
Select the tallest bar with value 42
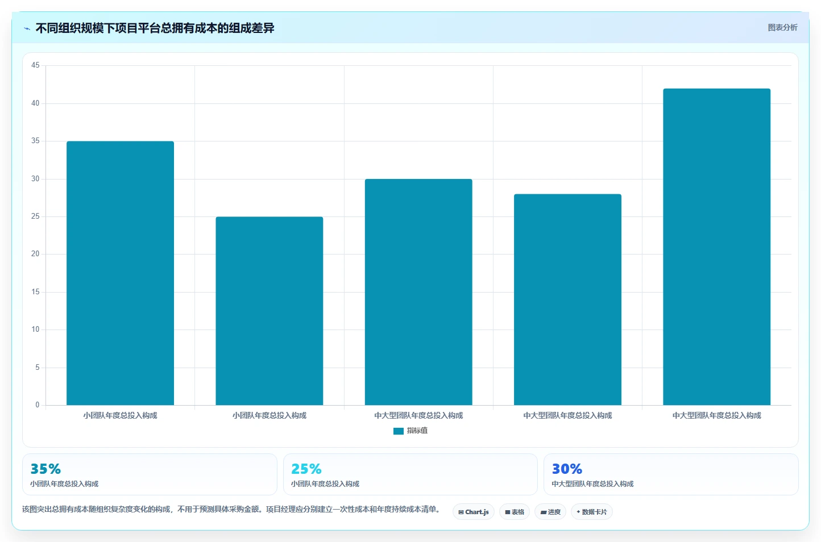(x=716, y=247)
